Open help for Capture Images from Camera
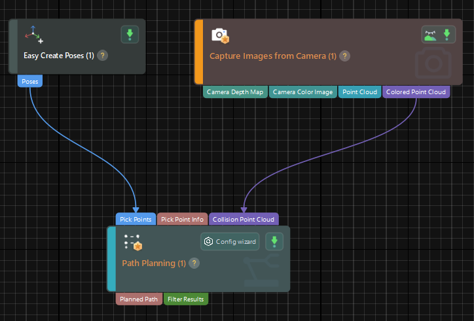Viewport: 474px width, 321px height. tap(345, 56)
